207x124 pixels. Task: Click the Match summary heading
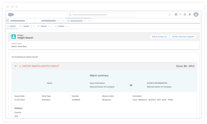coord(99,76)
